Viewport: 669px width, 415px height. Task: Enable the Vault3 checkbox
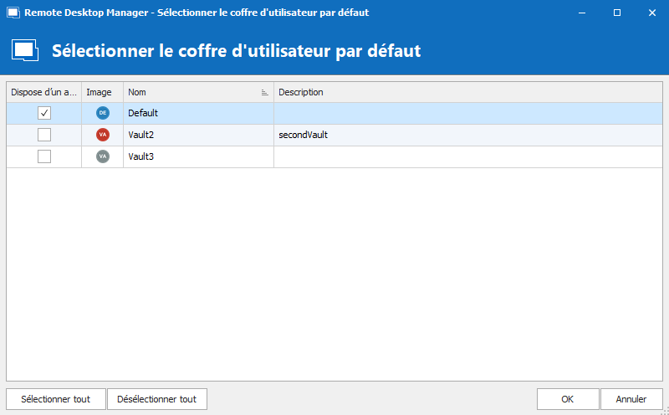point(44,156)
